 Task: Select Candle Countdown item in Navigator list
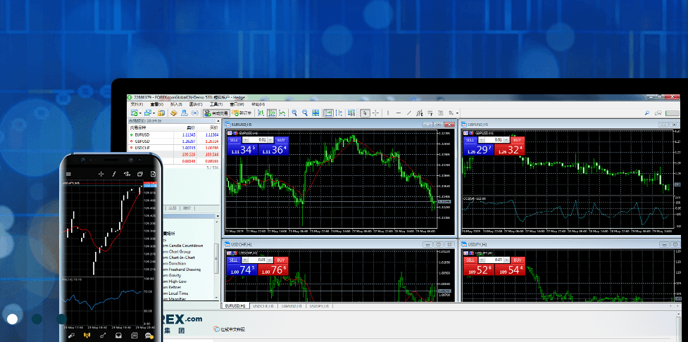(x=182, y=246)
